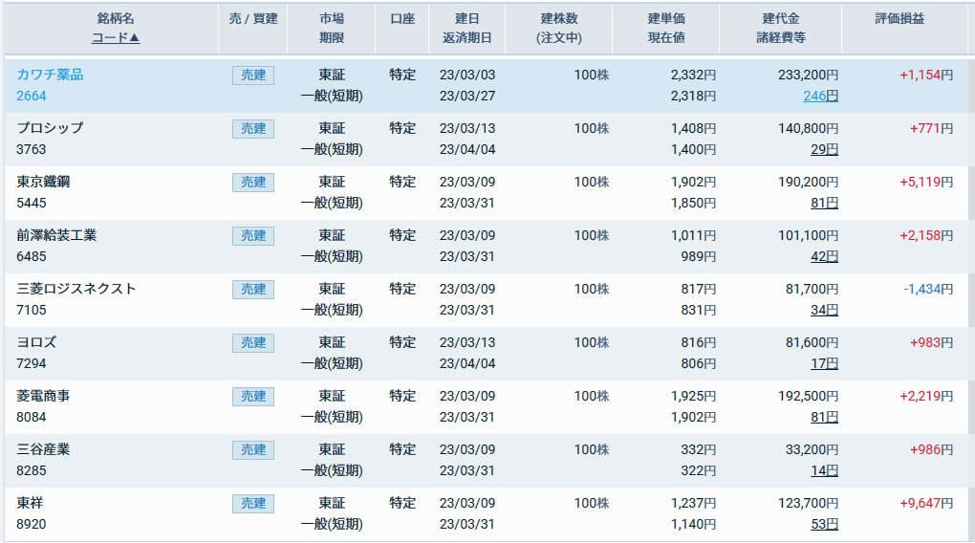
Task: Click the +2,158円 profit value
Action: pyautogui.click(x=926, y=235)
